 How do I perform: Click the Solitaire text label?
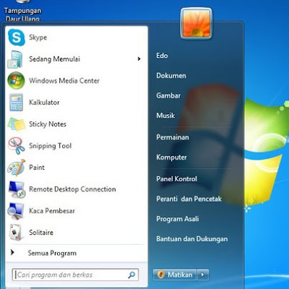click(x=41, y=233)
